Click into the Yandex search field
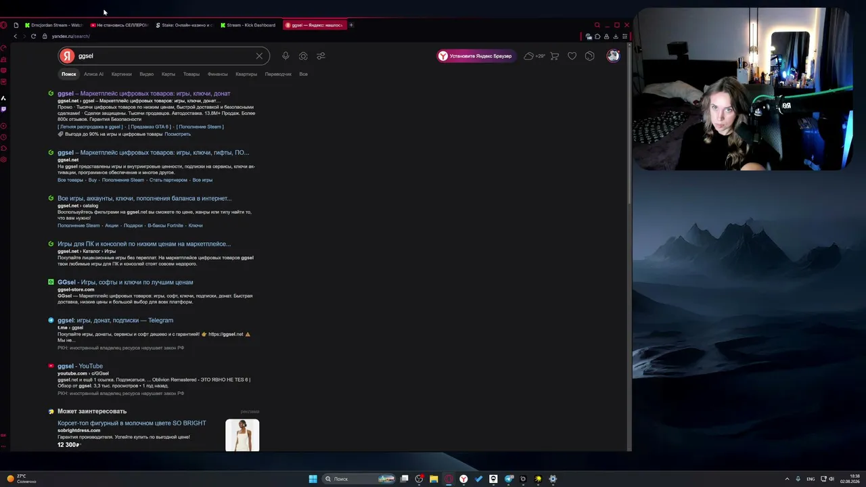 [164, 56]
